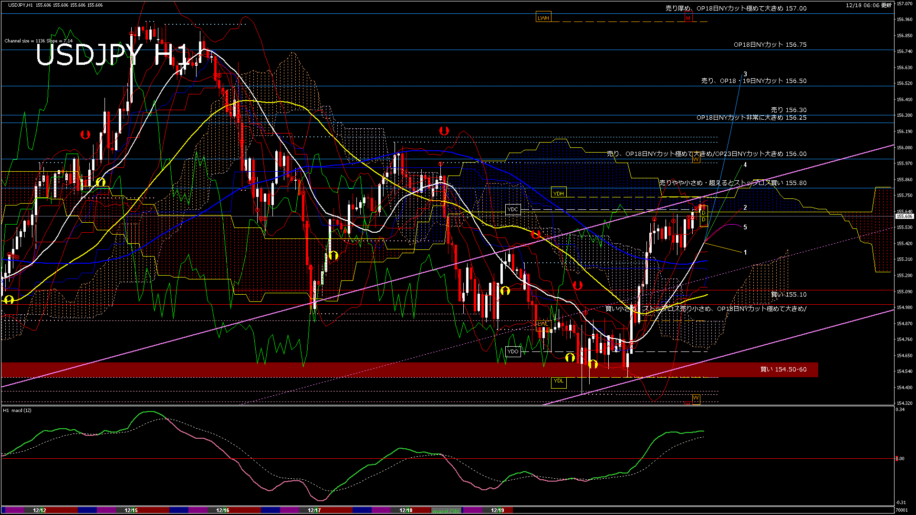Select the YDC yesterday-close label box
This screenshot has width=916, height=515.
pyautogui.click(x=513, y=209)
